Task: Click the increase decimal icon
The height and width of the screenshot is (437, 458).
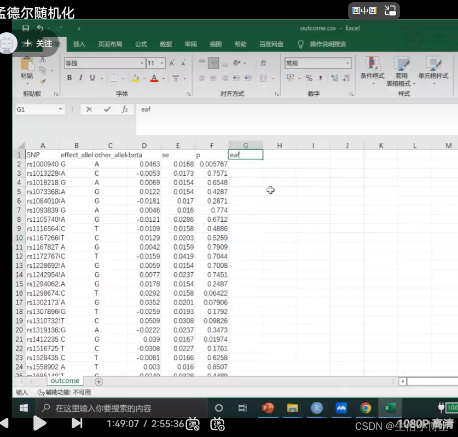Action: click(x=335, y=78)
